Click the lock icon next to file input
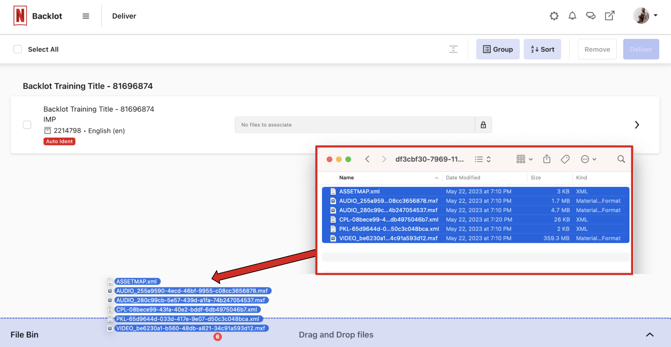The image size is (671, 347). click(x=483, y=125)
